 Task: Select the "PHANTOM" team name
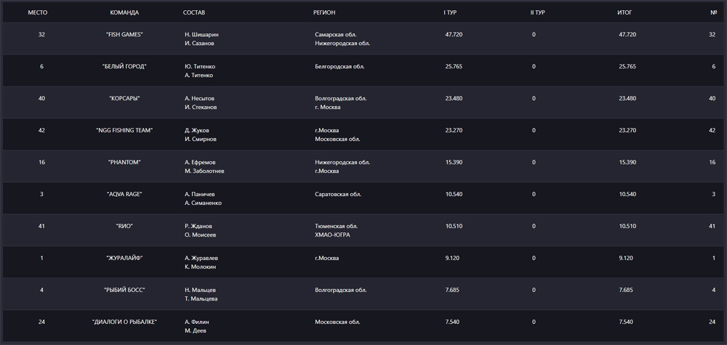(x=124, y=162)
